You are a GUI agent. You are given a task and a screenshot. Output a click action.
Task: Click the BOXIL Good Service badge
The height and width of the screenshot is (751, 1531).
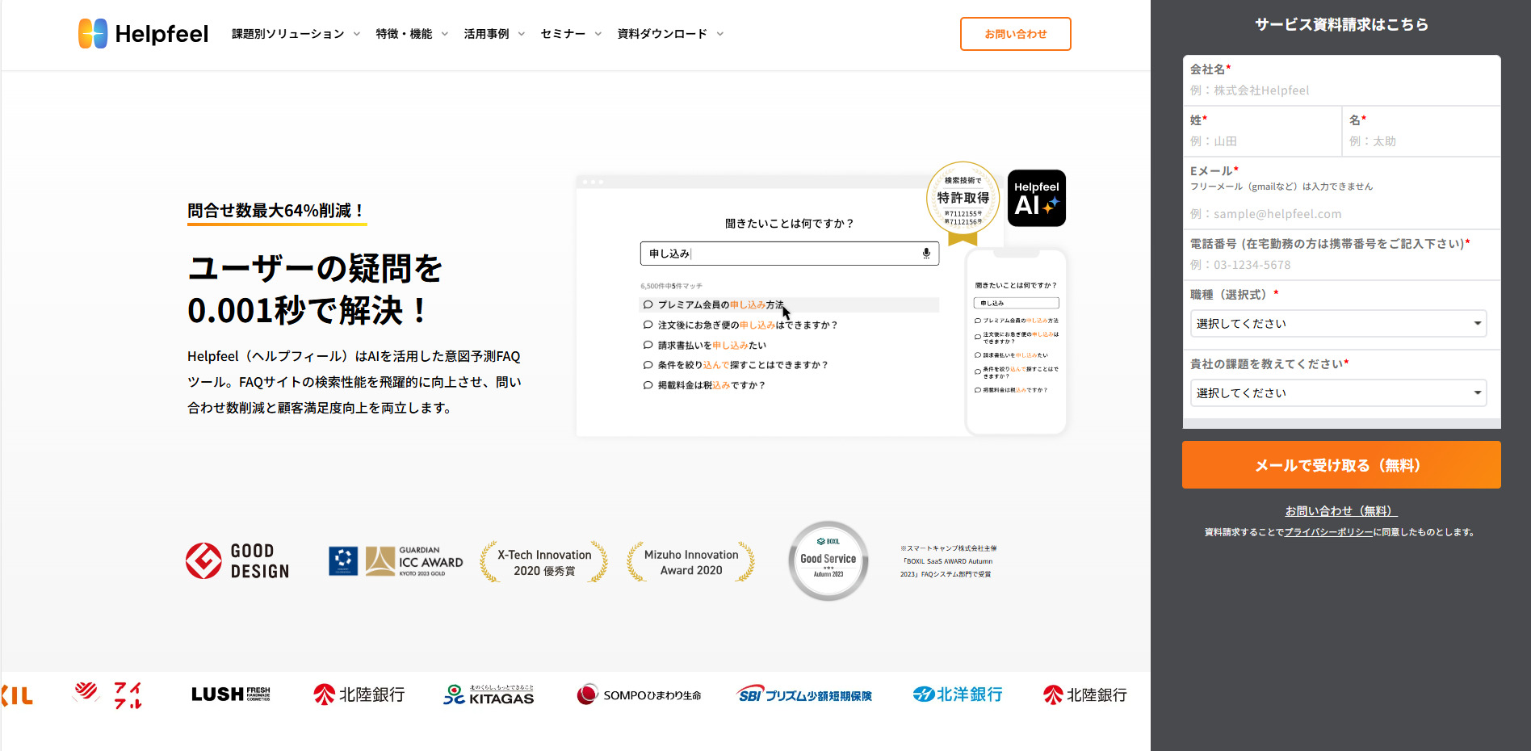pyautogui.click(x=828, y=560)
